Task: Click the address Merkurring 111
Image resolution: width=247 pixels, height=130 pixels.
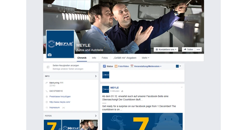Action: click(x=56, y=83)
